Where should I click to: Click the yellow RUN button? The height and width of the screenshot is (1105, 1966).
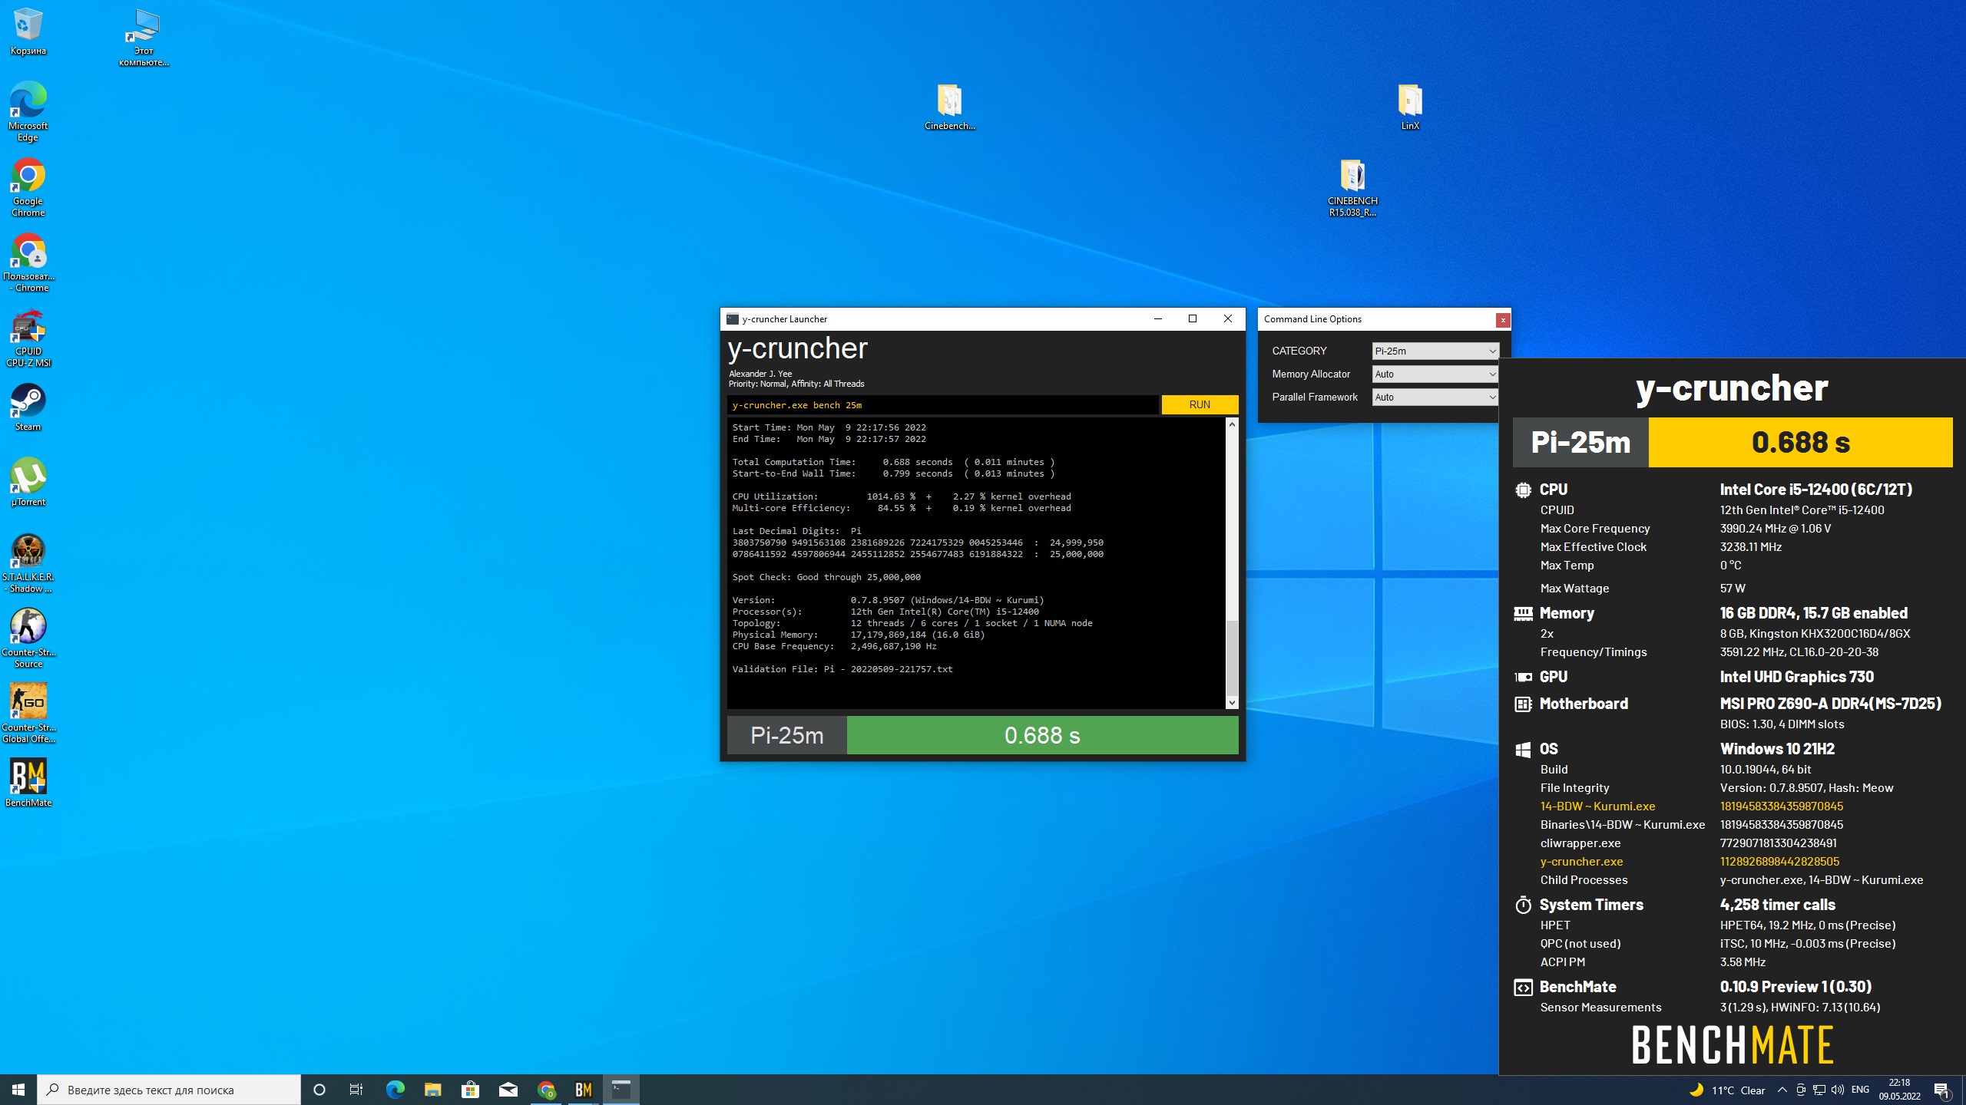[x=1200, y=404]
